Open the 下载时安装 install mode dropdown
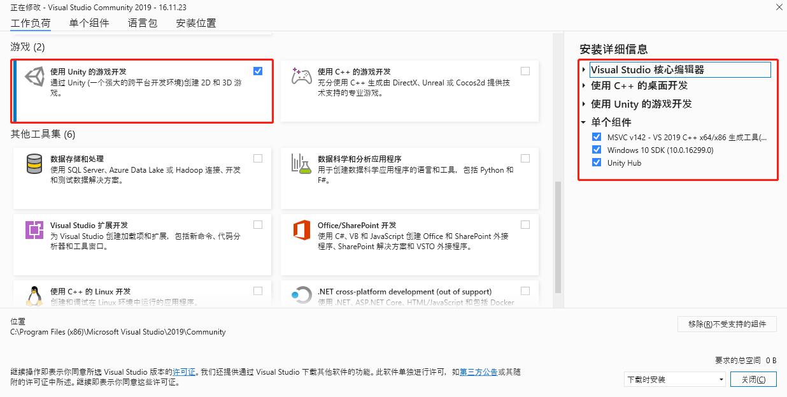 pos(675,379)
